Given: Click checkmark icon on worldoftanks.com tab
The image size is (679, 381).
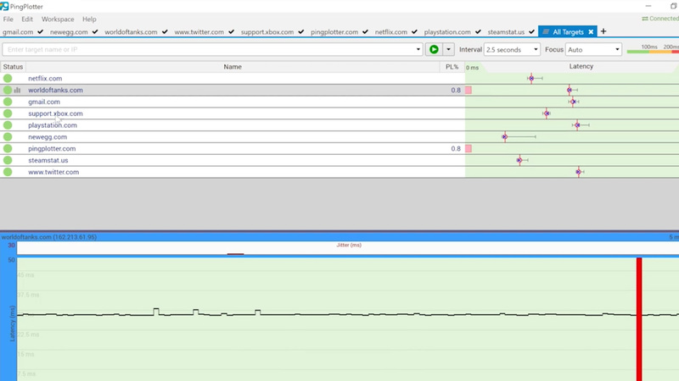Looking at the screenshot, I should 165,31.
